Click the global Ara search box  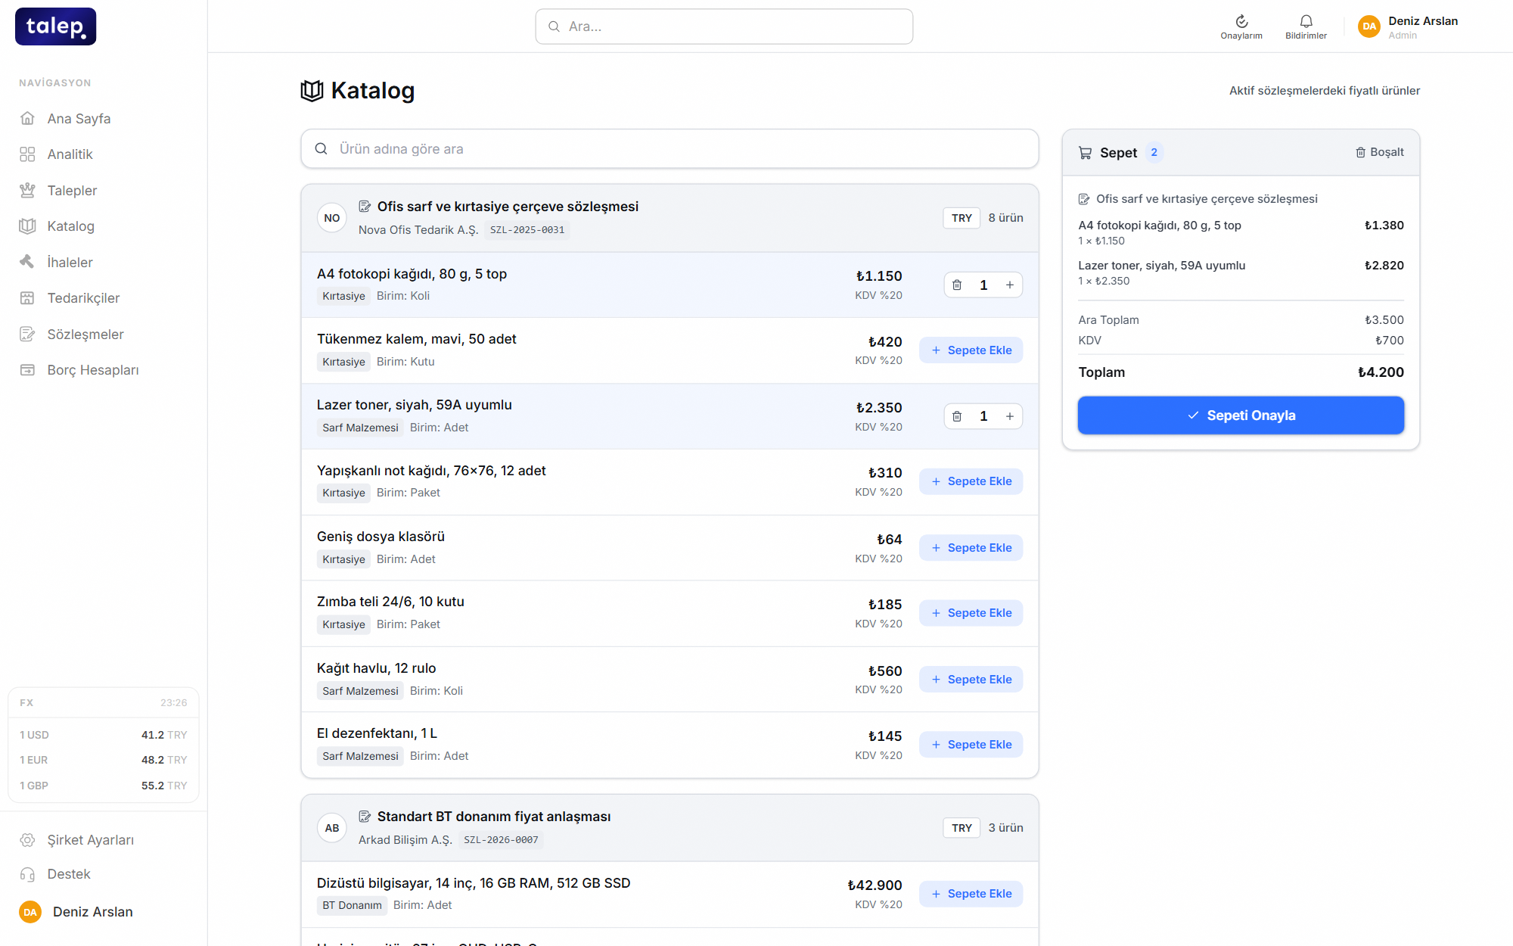pyautogui.click(x=724, y=26)
